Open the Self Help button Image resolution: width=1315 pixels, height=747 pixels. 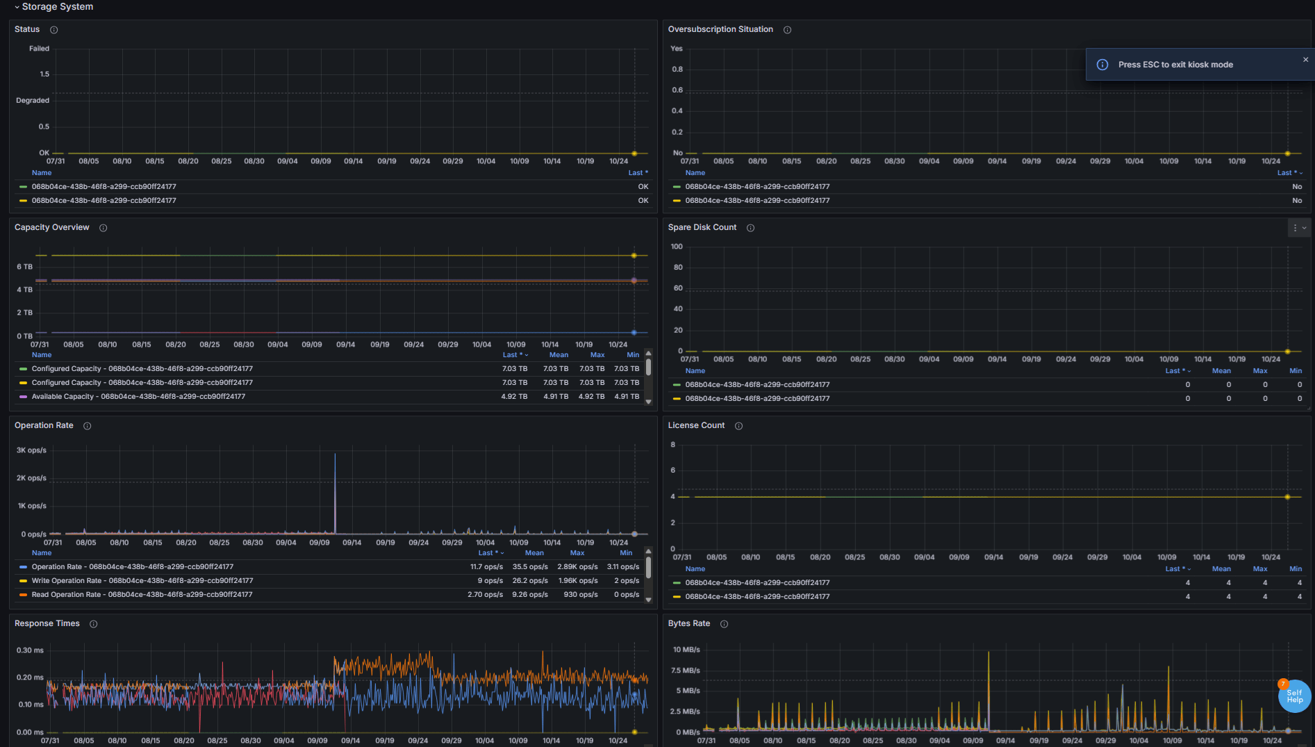(1294, 696)
